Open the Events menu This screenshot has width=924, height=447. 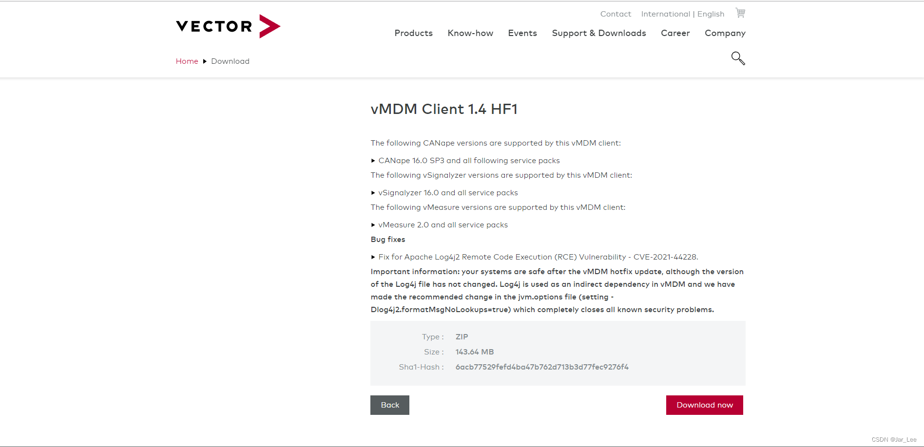coord(522,33)
